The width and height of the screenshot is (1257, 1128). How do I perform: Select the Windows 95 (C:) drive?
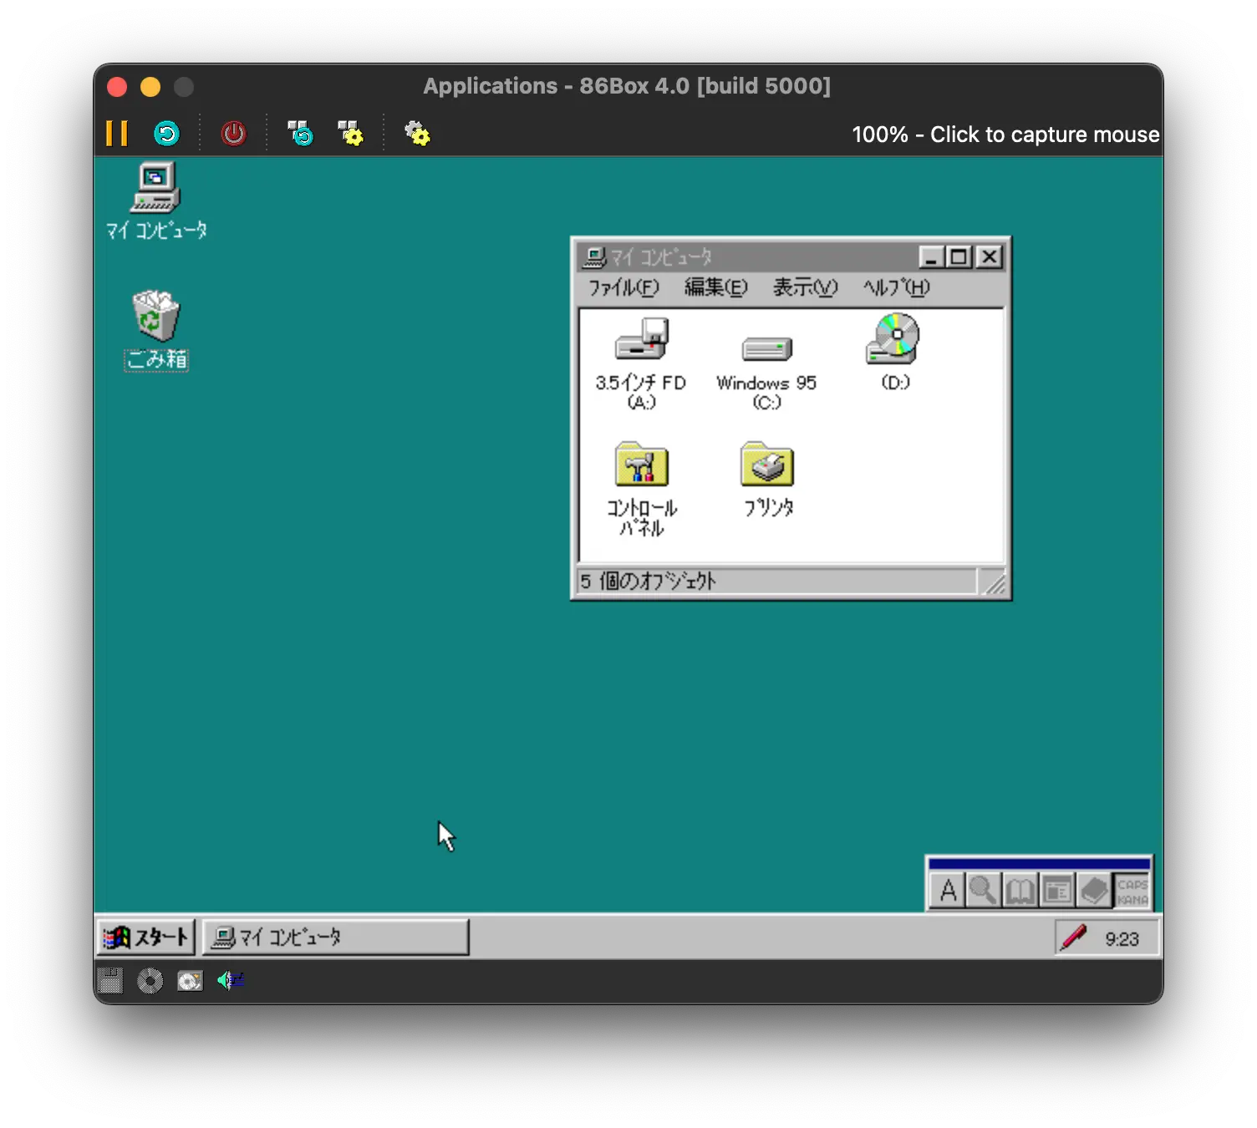click(x=766, y=372)
